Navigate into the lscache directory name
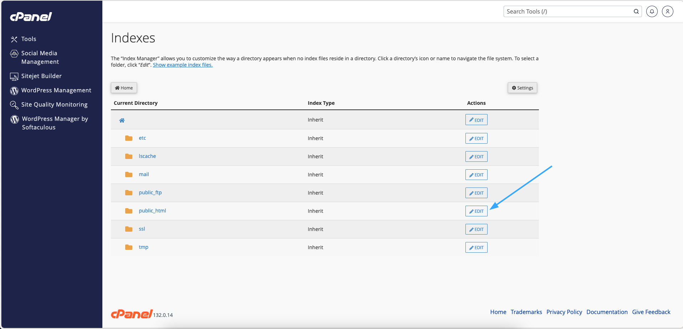Viewport: 683px width, 329px height. point(147,156)
